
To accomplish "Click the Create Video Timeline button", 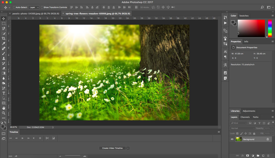I will point(113,148).
